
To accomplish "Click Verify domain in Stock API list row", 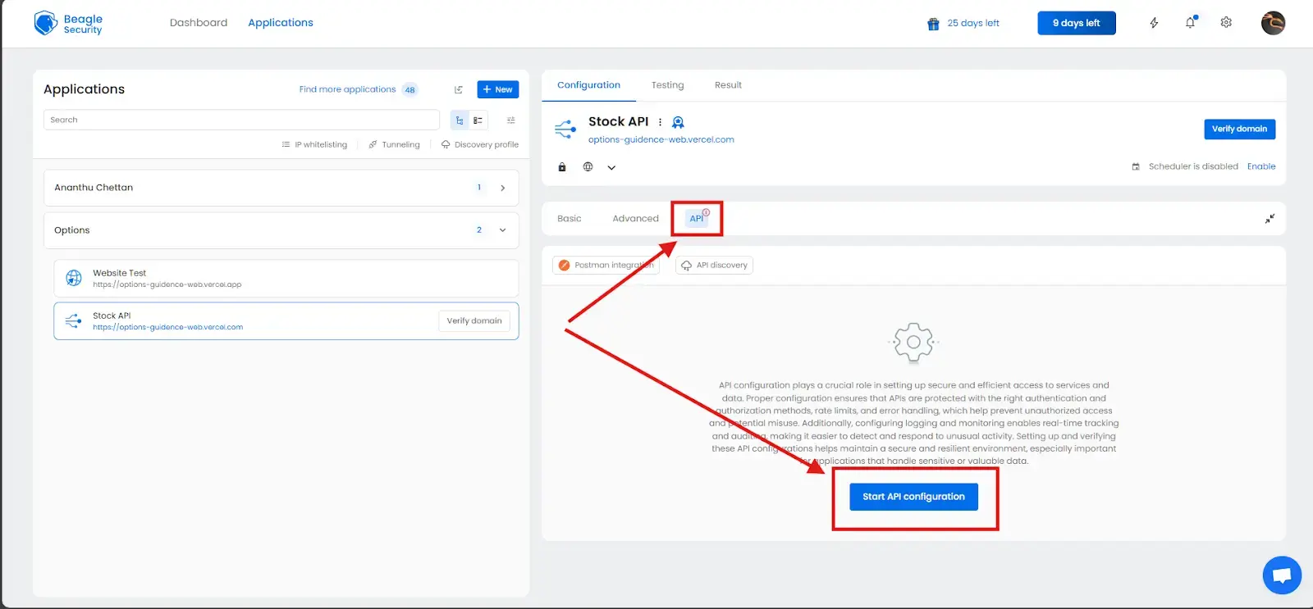I will 474,321.
